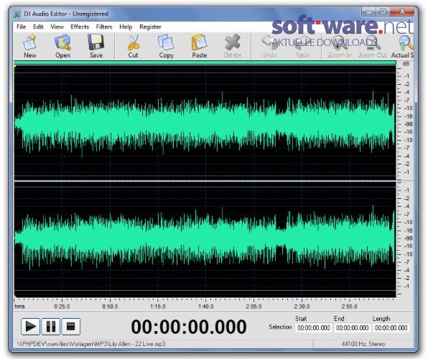Screen dimensions: 428x359
Task: Click the green overview bar above the waveform
Action: pyautogui.click(x=205, y=62)
